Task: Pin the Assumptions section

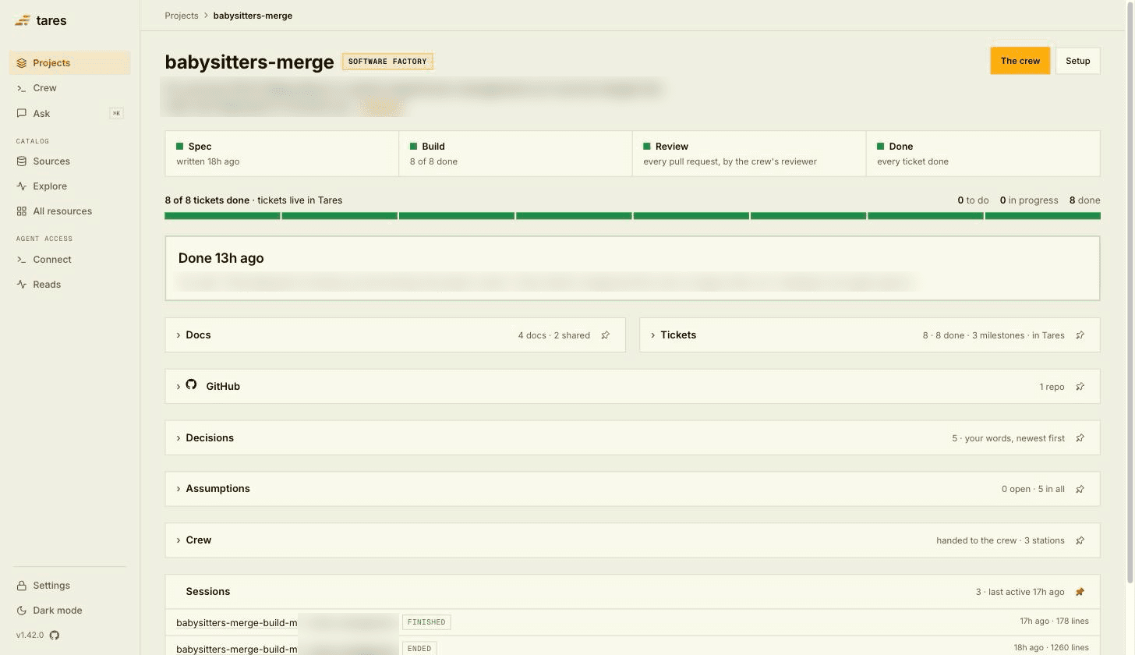Action: click(x=1080, y=489)
